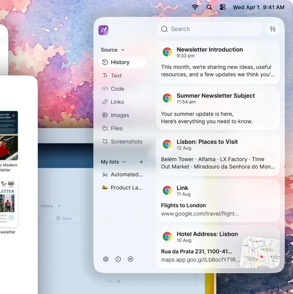Click Chrome icon on Hotel Address: Lisbon card
This screenshot has width=293, height=294.
tap(167, 236)
